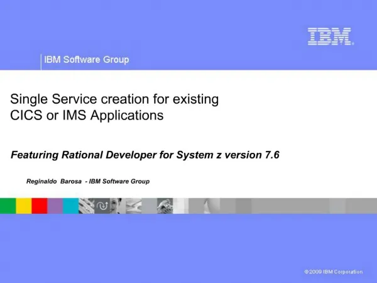Image resolution: width=377 pixels, height=283 pixels.
Task: Click the "© 2009 IBM Corporation" copyright text
Action: (333, 272)
